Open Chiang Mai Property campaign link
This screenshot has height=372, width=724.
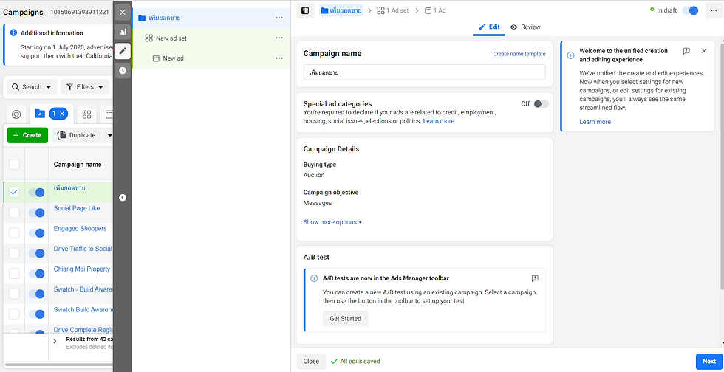82,269
